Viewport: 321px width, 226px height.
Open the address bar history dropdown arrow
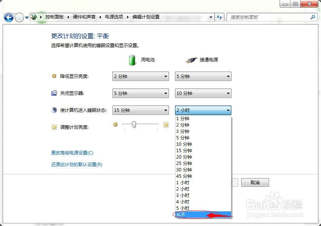211,17
